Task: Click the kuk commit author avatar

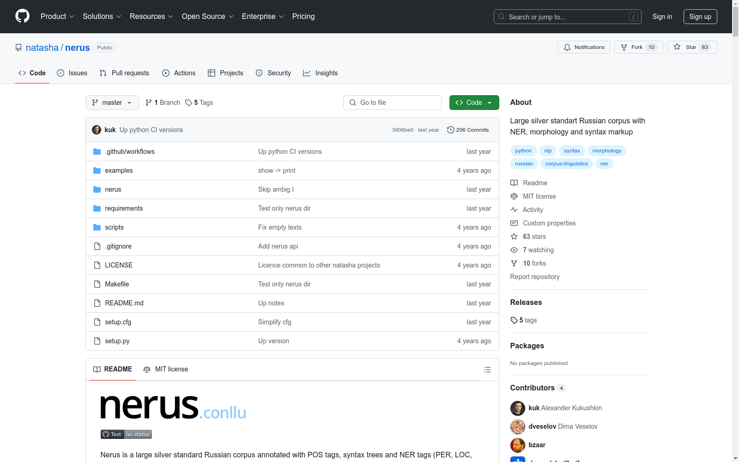Action: (x=97, y=130)
